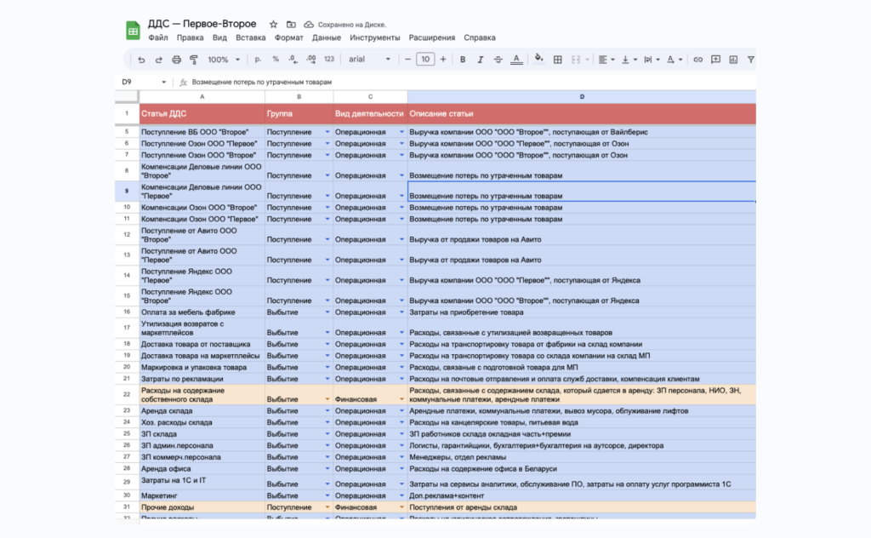Open the Справка menu

(x=480, y=37)
